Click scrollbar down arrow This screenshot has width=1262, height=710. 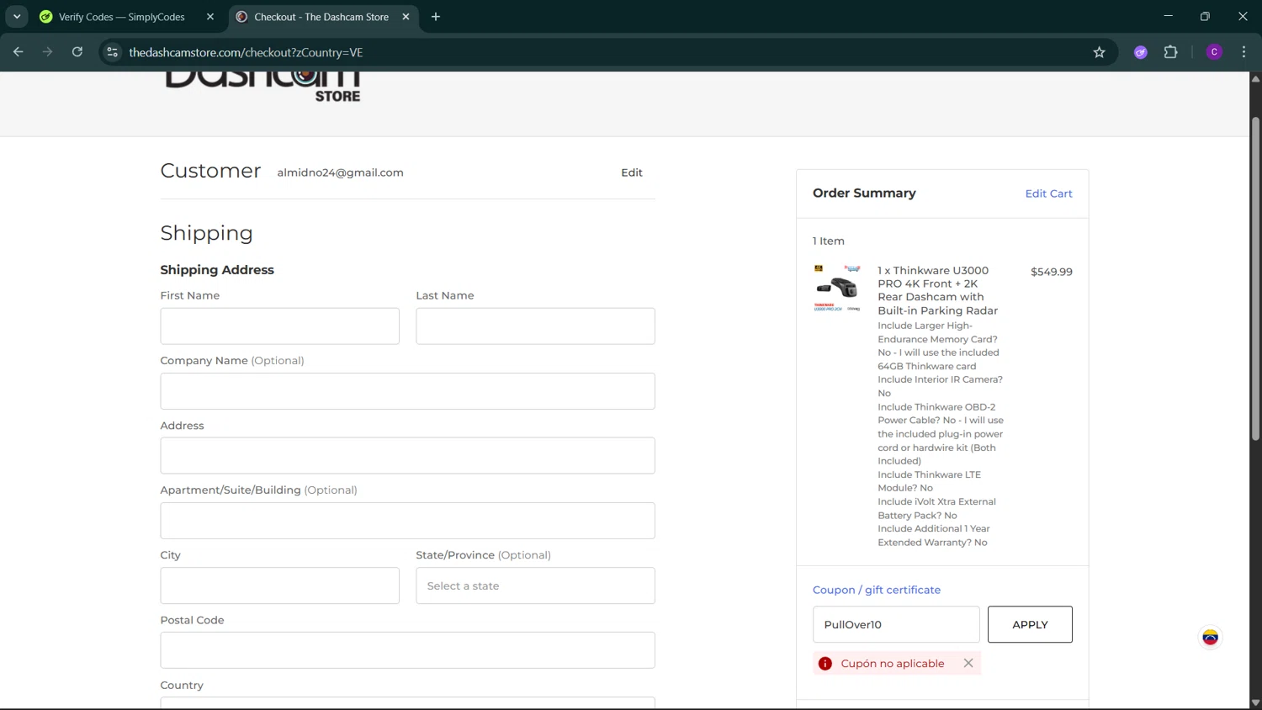point(1255,703)
